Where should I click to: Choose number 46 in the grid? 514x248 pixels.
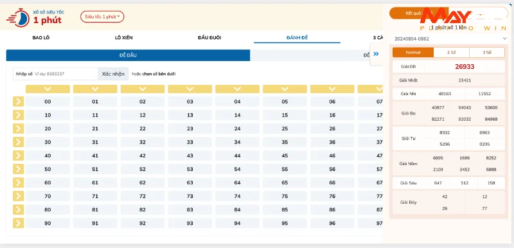[332, 155]
